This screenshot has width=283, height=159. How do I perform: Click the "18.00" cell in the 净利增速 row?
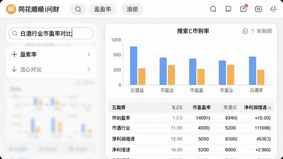(176, 150)
